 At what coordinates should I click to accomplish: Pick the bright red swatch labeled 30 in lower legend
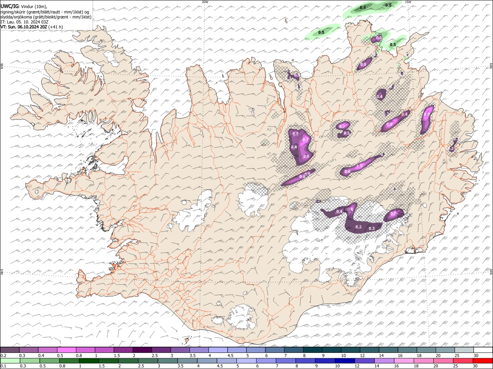click(x=483, y=361)
